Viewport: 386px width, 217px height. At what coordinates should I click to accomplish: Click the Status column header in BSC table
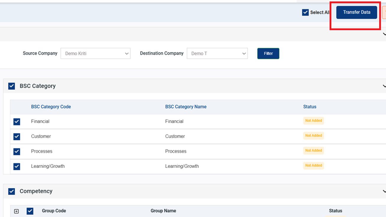(x=310, y=107)
